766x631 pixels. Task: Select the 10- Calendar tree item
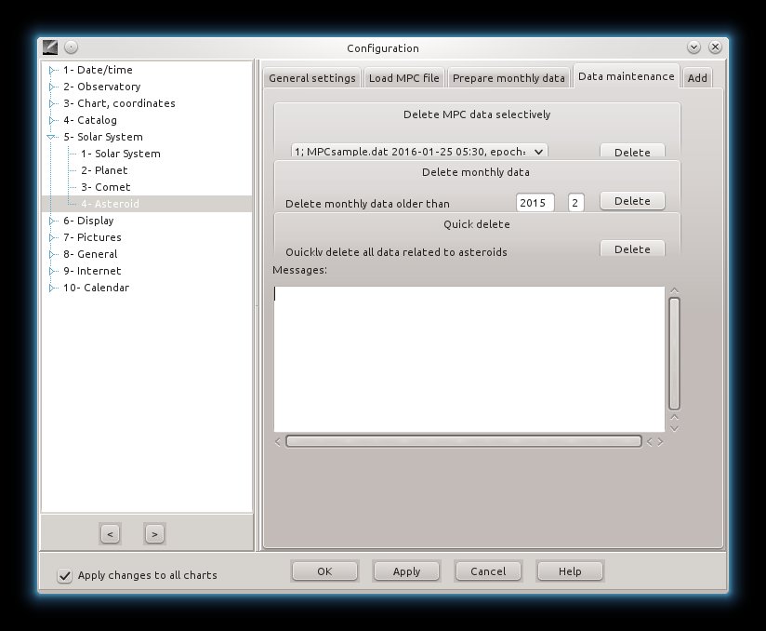pos(97,288)
